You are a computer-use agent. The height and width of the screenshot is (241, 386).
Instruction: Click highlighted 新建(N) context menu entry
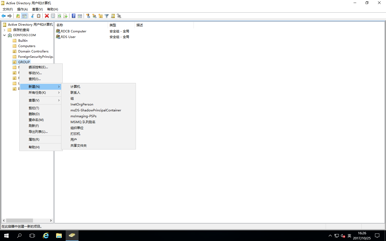(41, 87)
